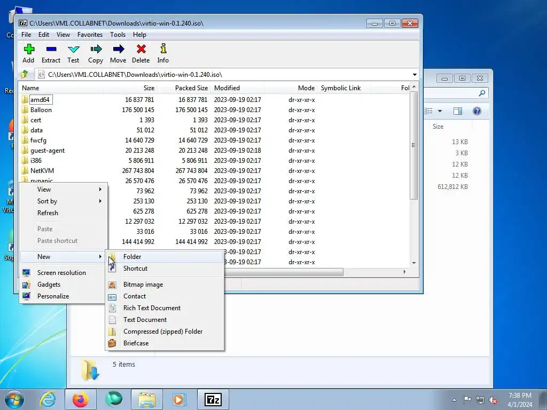Click the Copy toolbar icon

96,49
